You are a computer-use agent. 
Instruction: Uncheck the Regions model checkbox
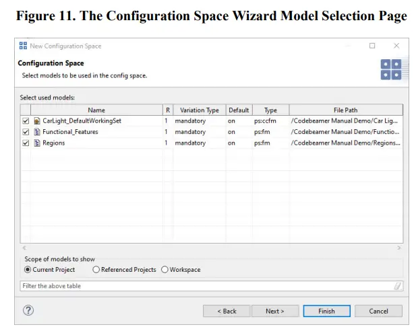click(x=26, y=143)
